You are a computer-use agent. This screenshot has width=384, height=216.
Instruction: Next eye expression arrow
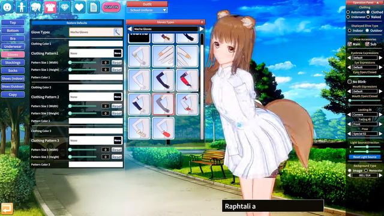click(x=380, y=67)
